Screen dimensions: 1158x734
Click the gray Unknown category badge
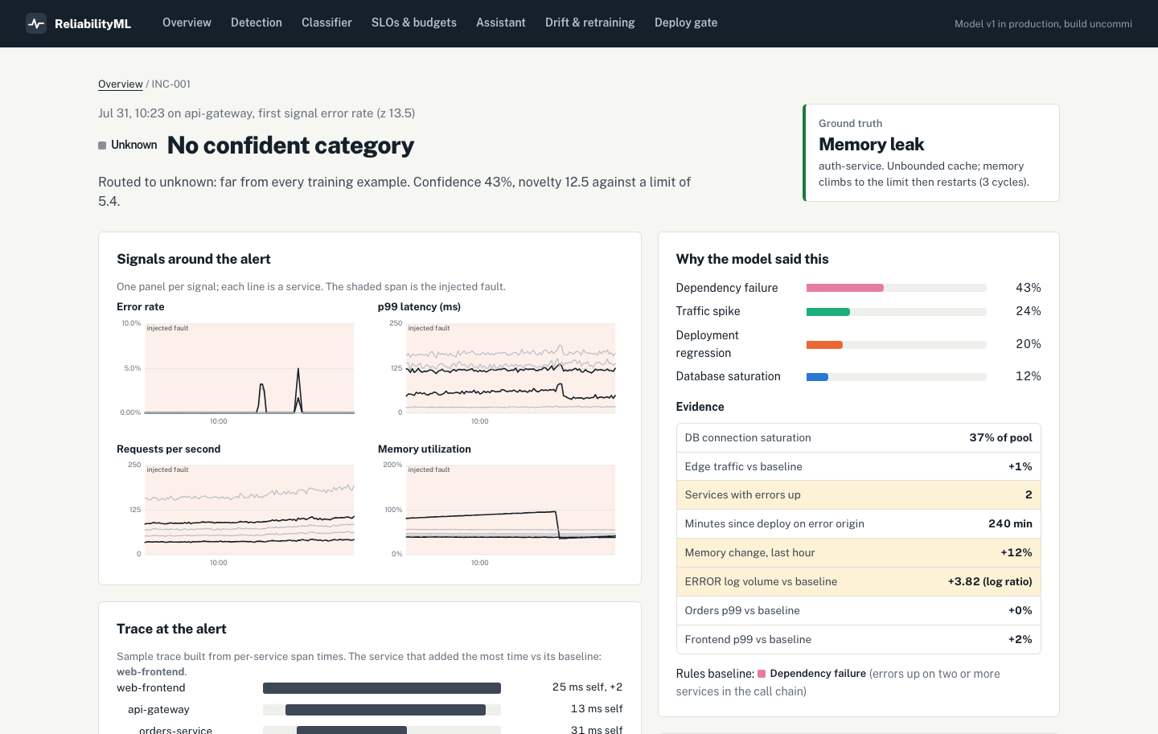(x=128, y=145)
